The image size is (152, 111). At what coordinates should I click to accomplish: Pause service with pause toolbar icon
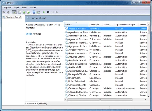(52, 12)
